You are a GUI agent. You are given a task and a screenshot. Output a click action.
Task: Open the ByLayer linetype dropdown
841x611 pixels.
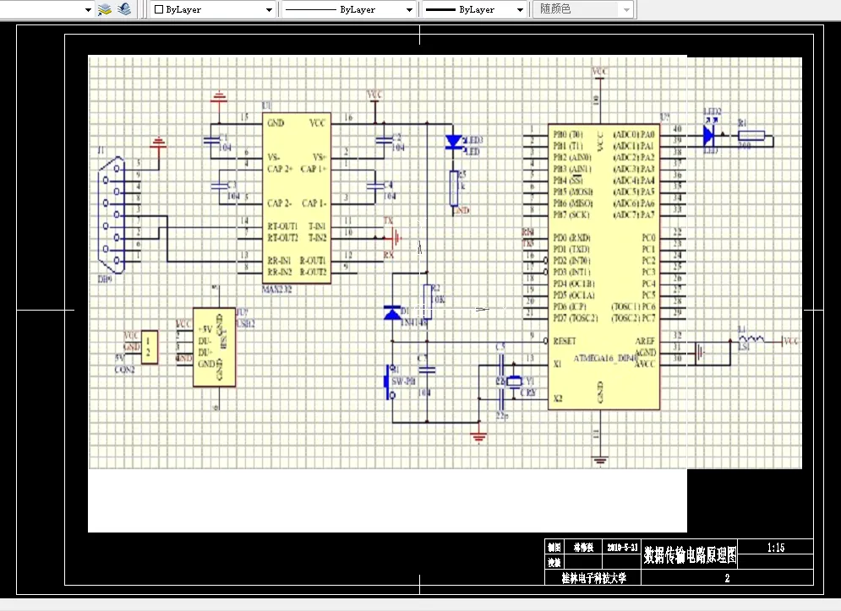coord(409,9)
